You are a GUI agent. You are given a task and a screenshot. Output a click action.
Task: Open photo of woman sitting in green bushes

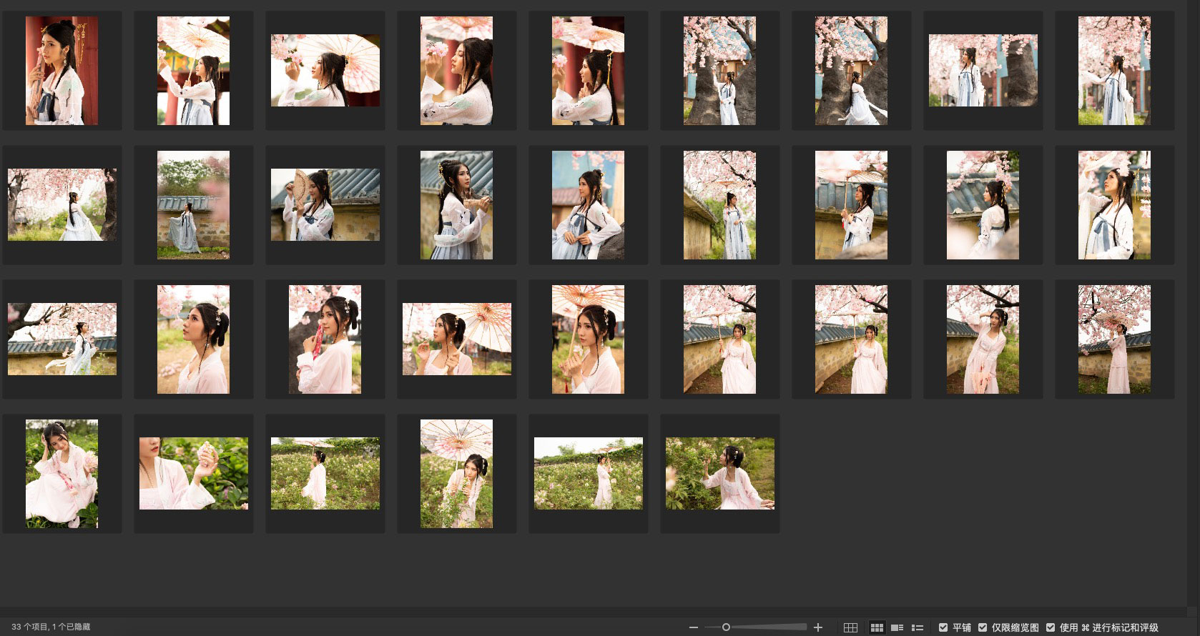[62, 474]
